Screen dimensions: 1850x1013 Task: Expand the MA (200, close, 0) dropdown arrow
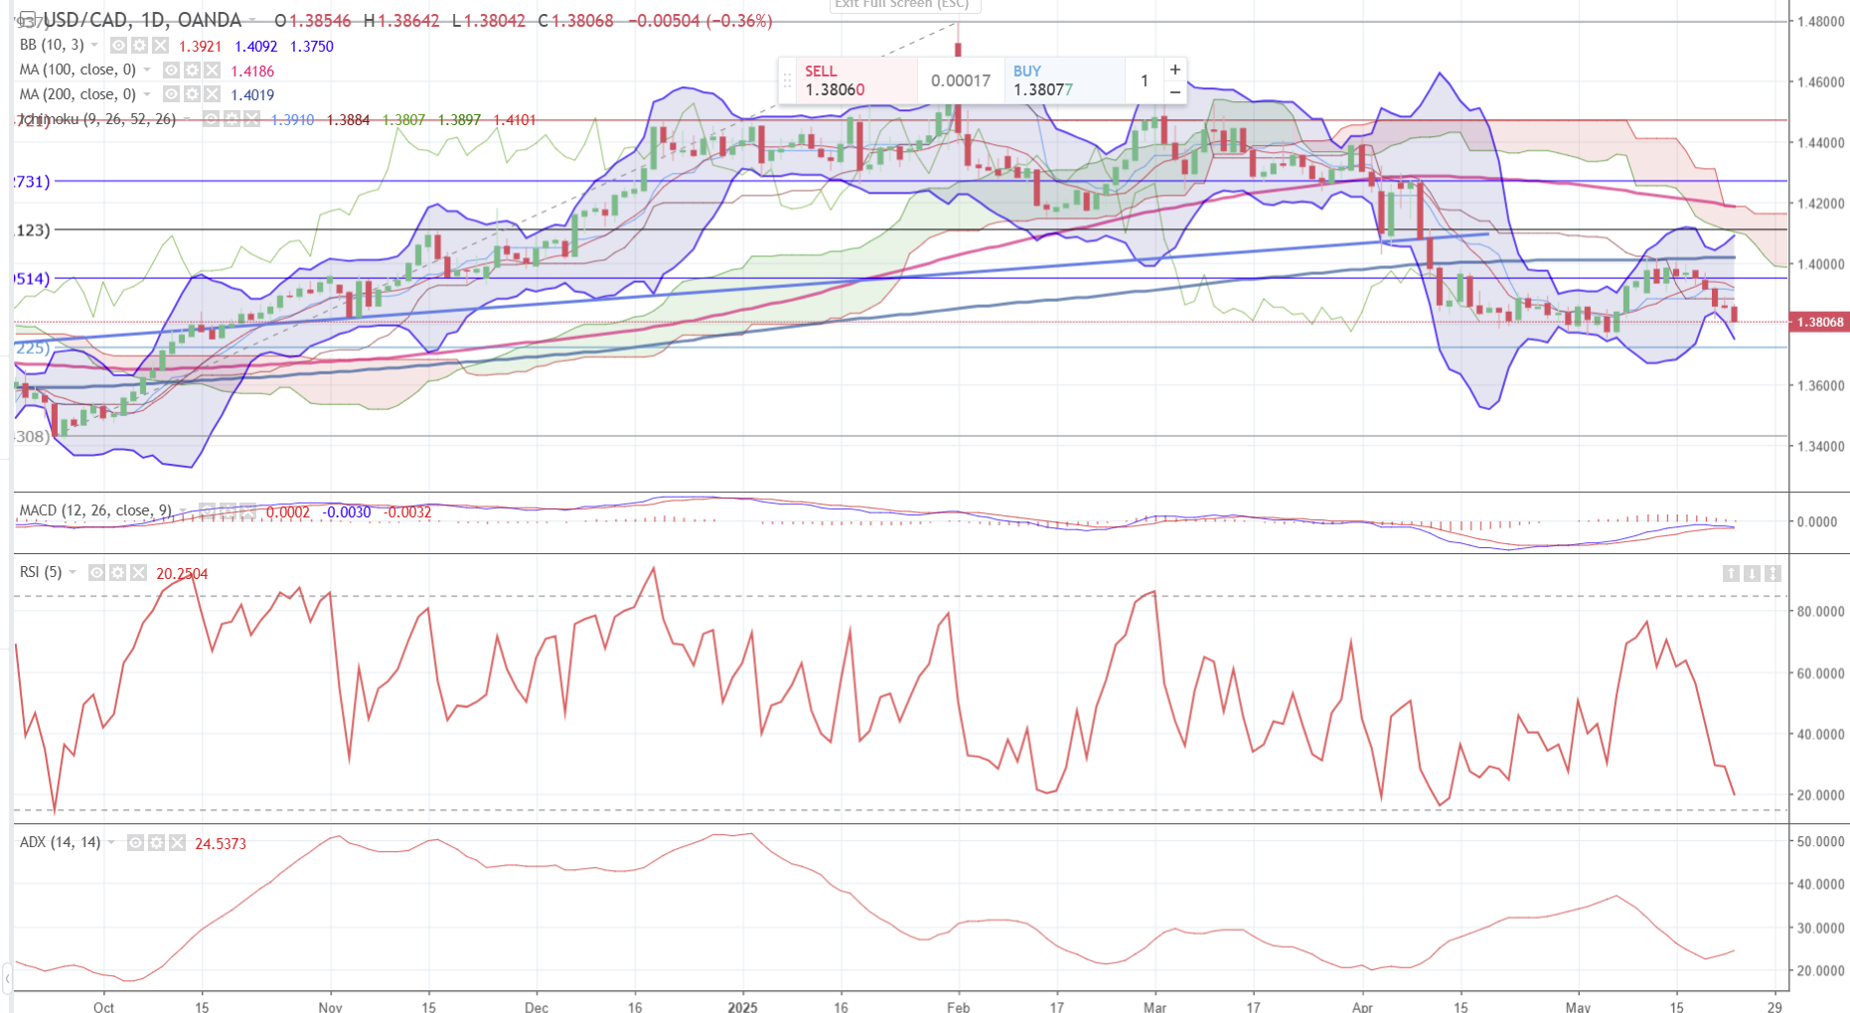(147, 94)
